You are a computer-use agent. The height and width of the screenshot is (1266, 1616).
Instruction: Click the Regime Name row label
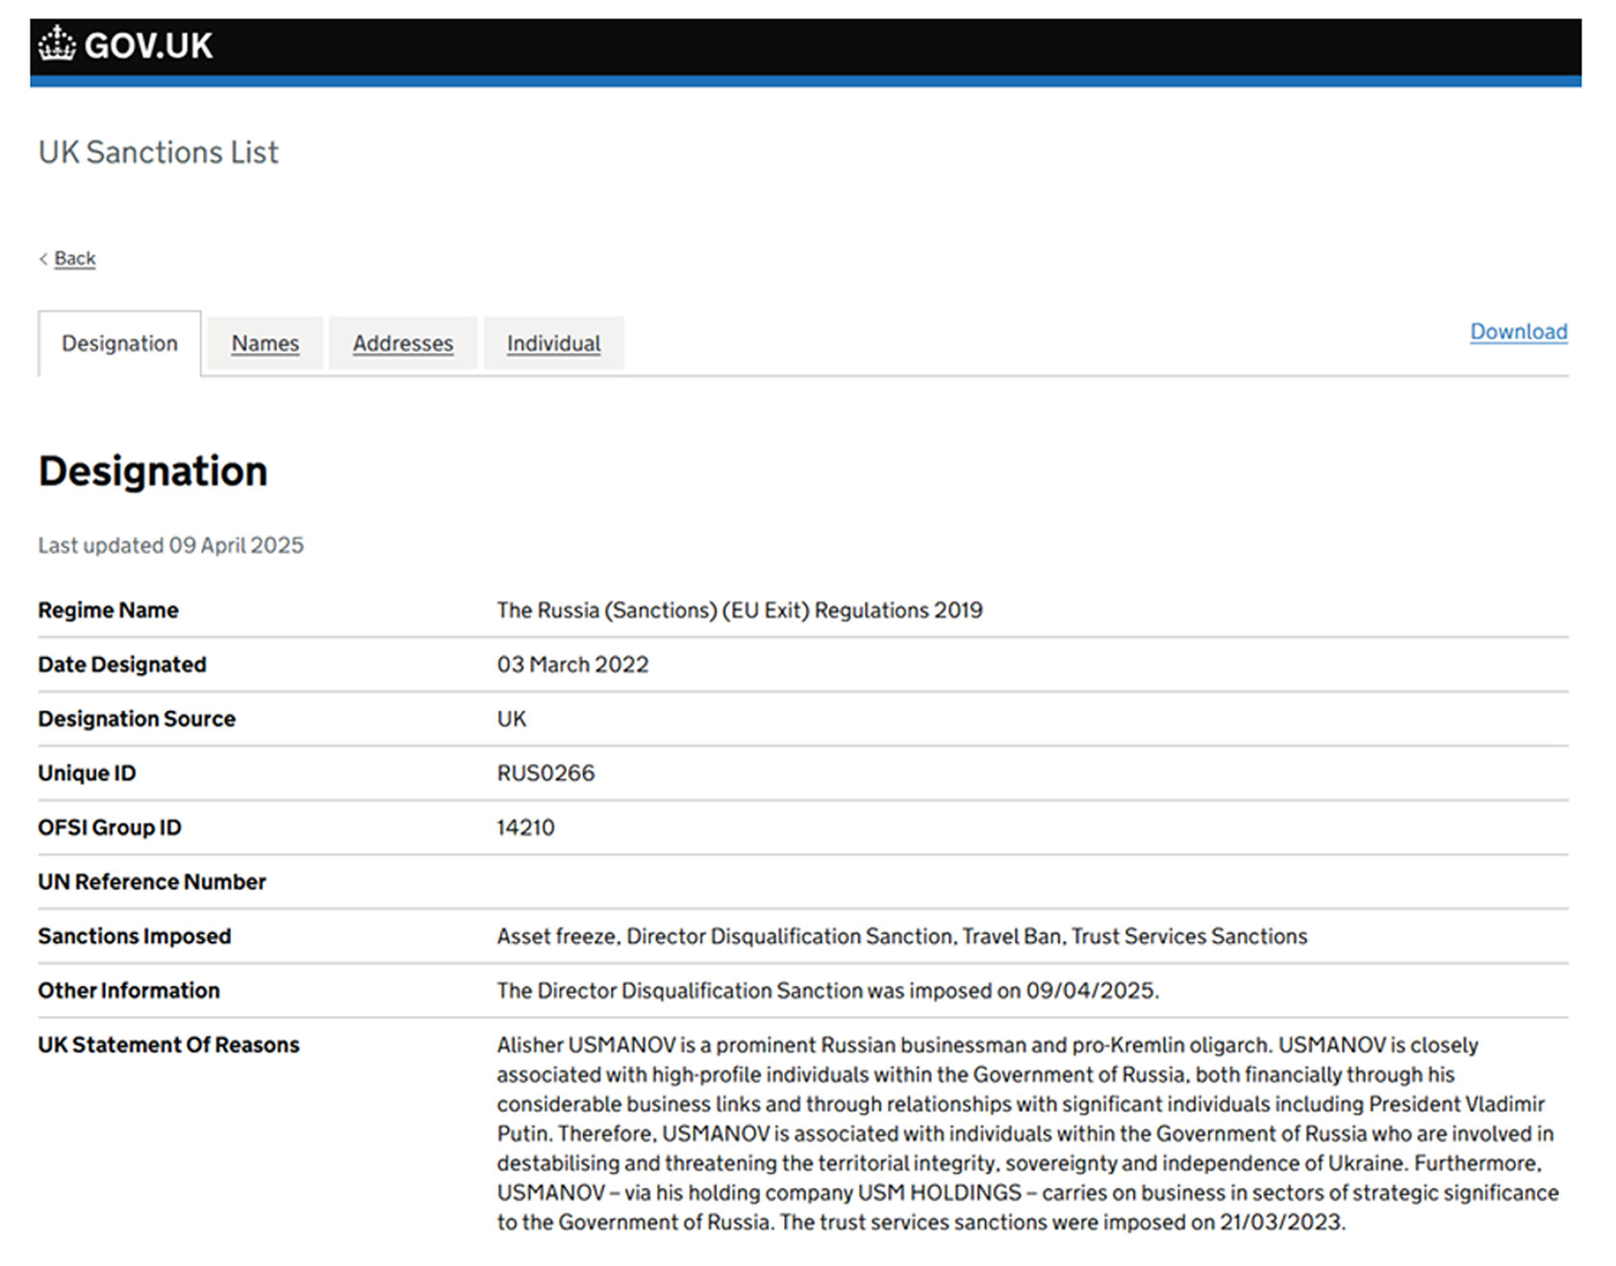click(x=109, y=610)
